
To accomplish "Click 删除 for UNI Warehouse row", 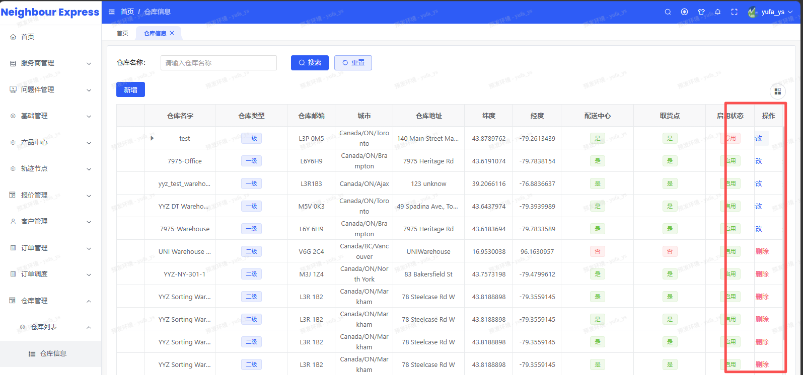I will pos(762,251).
